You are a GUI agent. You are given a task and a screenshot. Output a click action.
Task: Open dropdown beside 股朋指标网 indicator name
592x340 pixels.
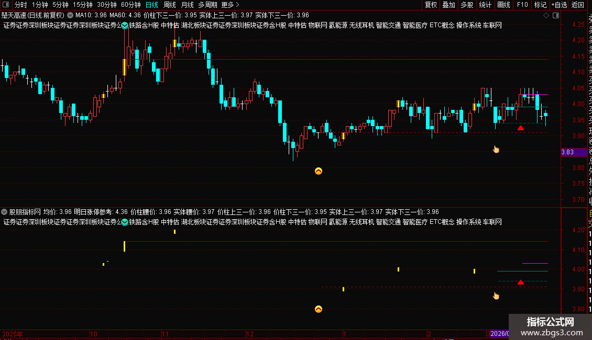(4, 212)
